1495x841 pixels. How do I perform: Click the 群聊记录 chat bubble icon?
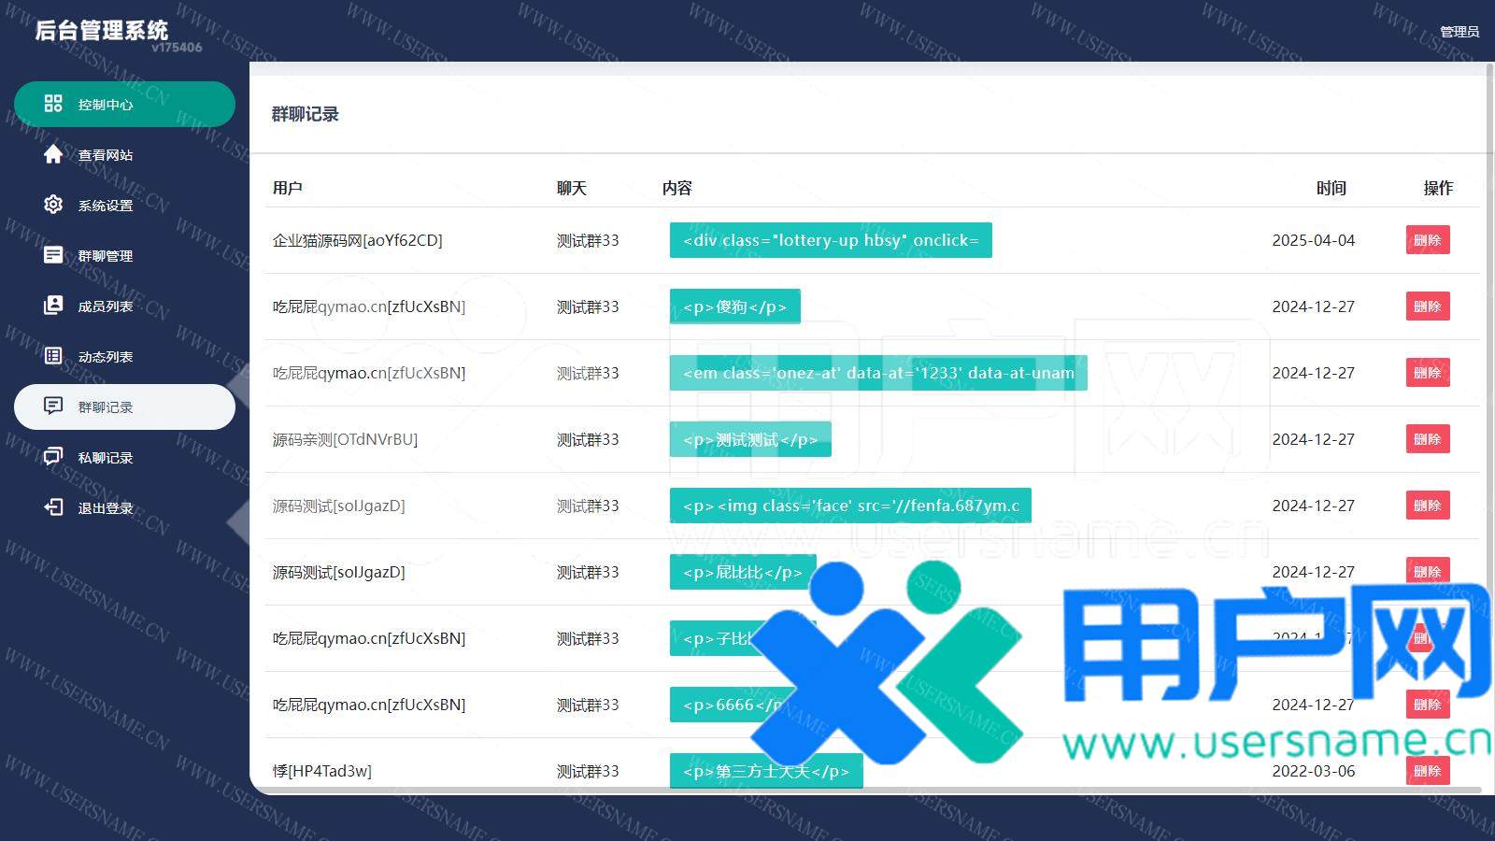point(53,406)
